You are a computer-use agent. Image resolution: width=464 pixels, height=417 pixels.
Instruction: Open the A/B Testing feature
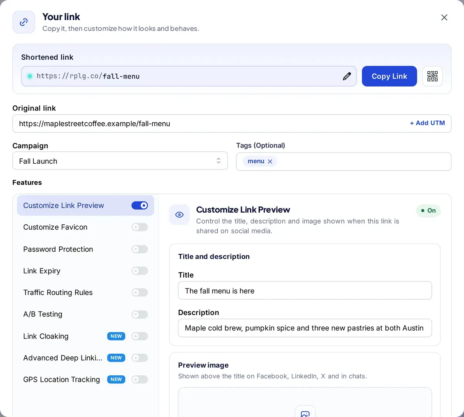point(85,314)
